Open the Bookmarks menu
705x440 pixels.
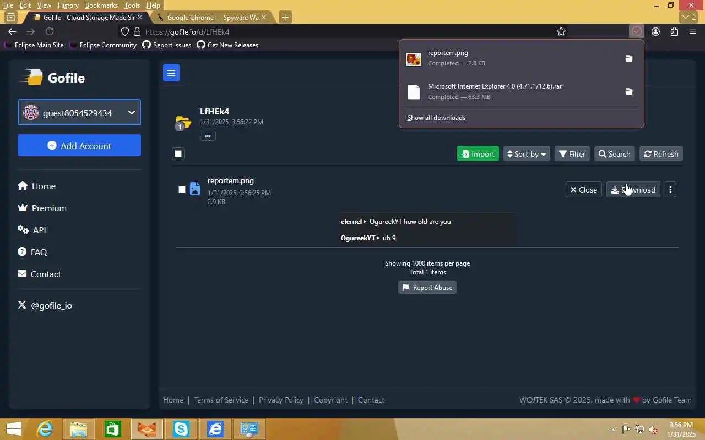point(101,5)
